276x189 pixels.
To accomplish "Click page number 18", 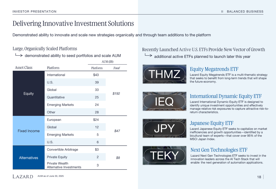I will pos(259,177).
